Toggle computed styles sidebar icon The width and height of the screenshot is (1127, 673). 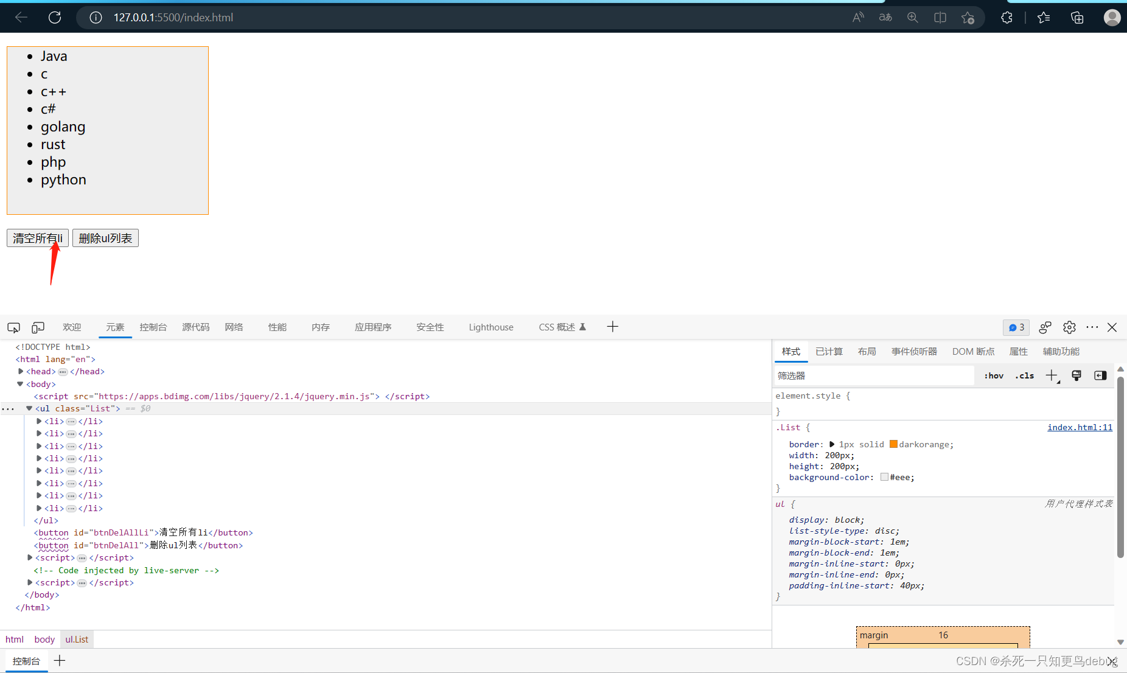pyautogui.click(x=1100, y=375)
